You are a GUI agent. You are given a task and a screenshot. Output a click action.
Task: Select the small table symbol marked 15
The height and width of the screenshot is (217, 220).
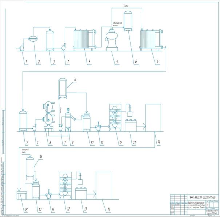21,195
